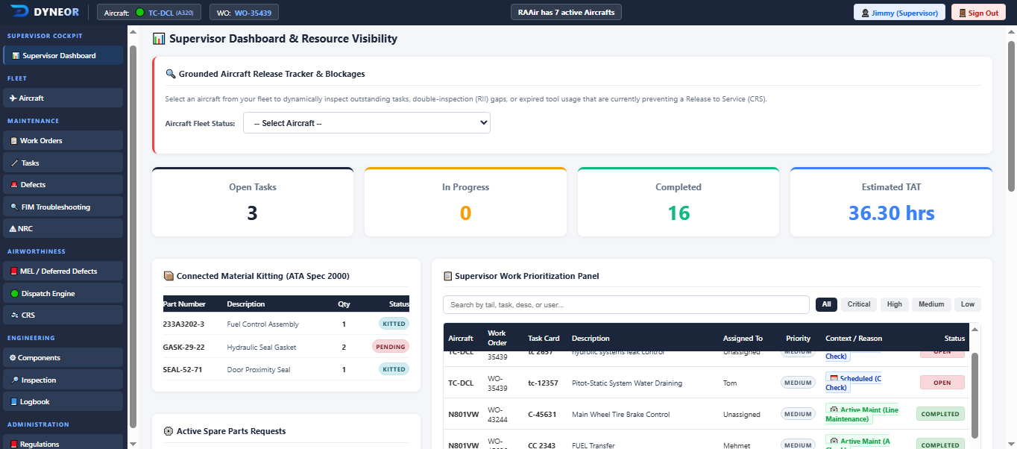Click the Tasks pencil icon in sidebar
Screen dimensions: 1017x449
click(x=14, y=163)
